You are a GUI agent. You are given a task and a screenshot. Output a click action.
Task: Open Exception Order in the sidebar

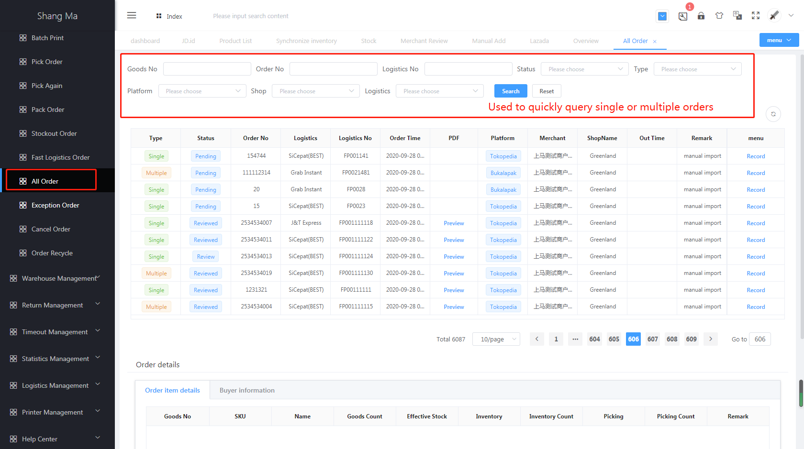(x=55, y=205)
